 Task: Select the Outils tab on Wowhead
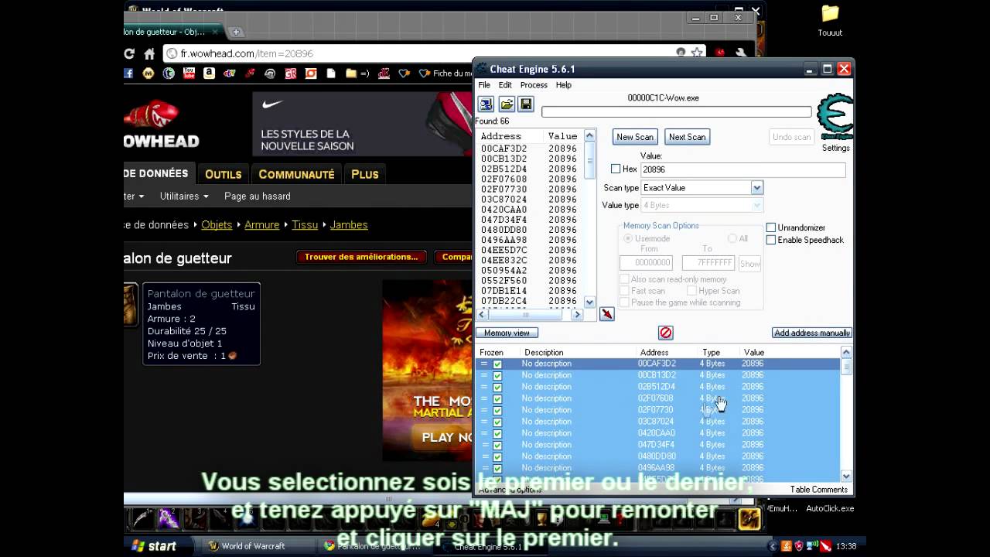click(x=224, y=174)
